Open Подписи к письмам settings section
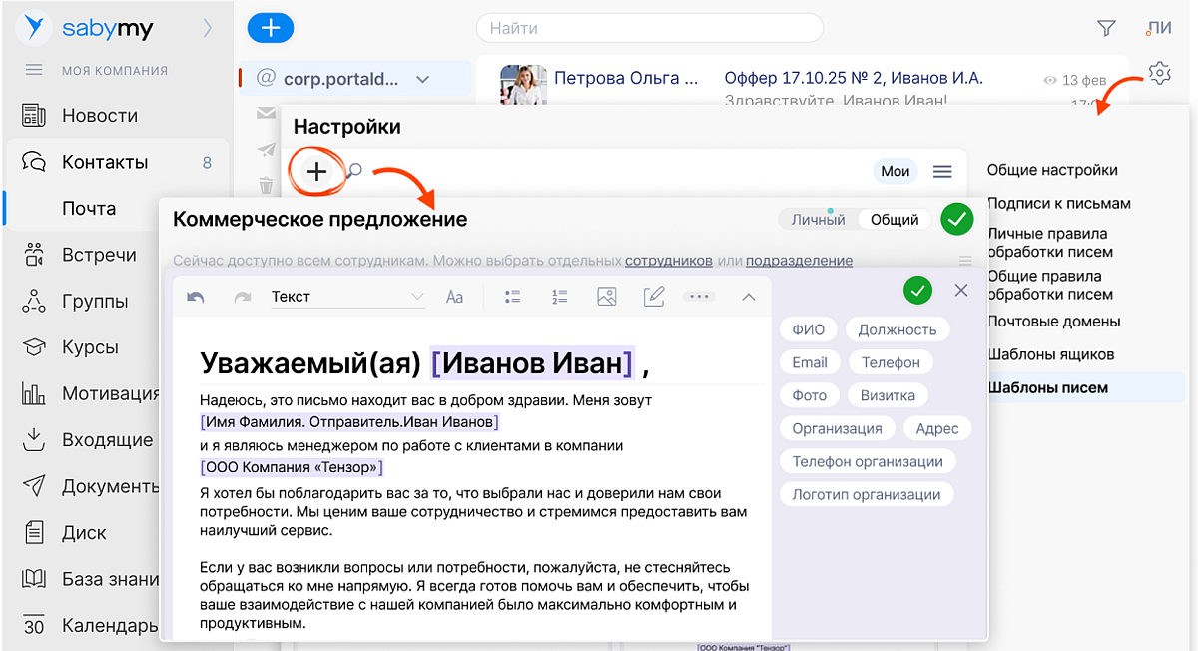Viewport: 1198px width, 651px height. coord(1058,203)
